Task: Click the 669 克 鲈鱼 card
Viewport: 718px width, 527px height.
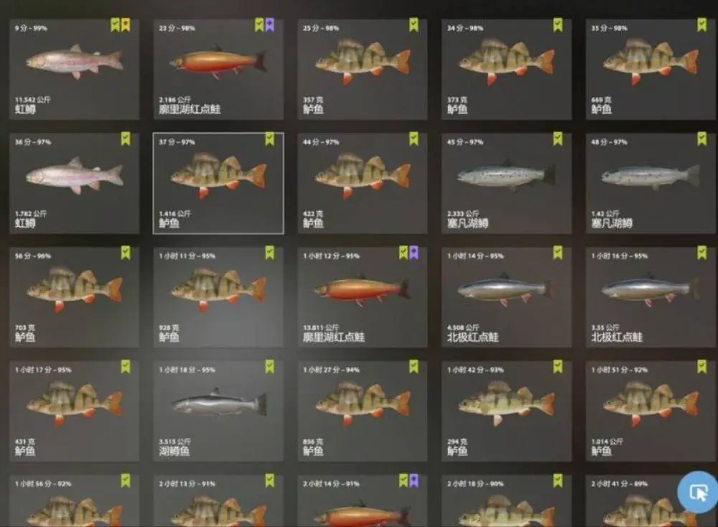Action: point(651,69)
